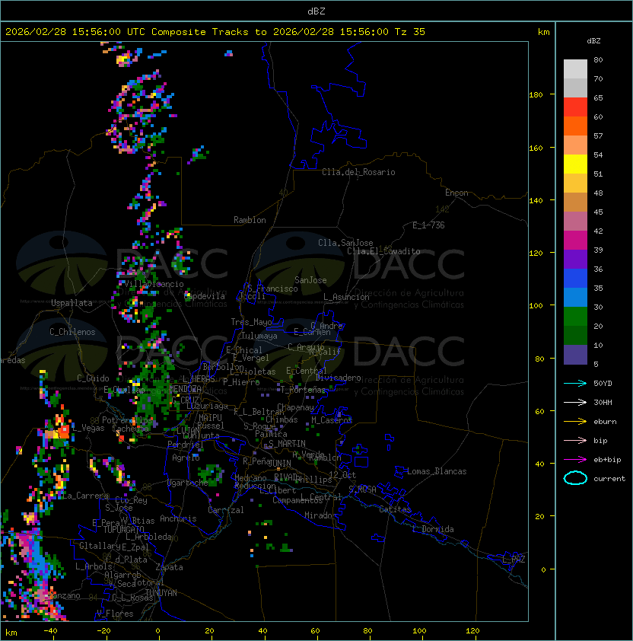Select the light blue 30–35 dBZ swatch
Image resolution: width=633 pixels, height=641 pixels.
click(x=575, y=297)
